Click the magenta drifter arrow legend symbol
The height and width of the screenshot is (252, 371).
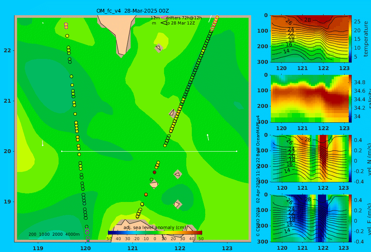(164, 18)
